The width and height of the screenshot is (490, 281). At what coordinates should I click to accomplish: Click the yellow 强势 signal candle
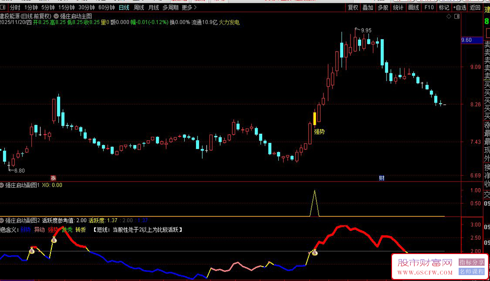point(315,119)
